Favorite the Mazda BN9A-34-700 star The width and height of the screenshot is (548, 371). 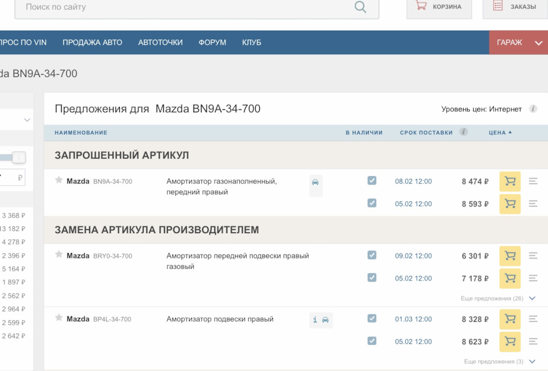(59, 181)
